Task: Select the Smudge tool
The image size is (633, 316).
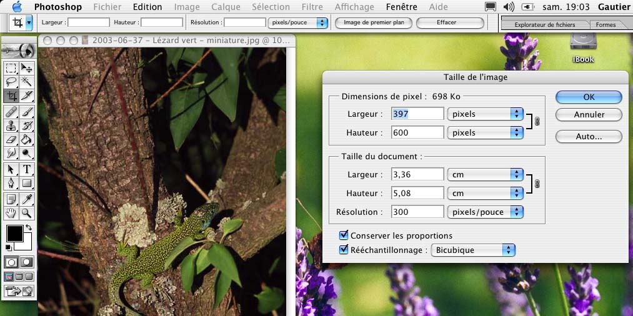Action: 11,153
